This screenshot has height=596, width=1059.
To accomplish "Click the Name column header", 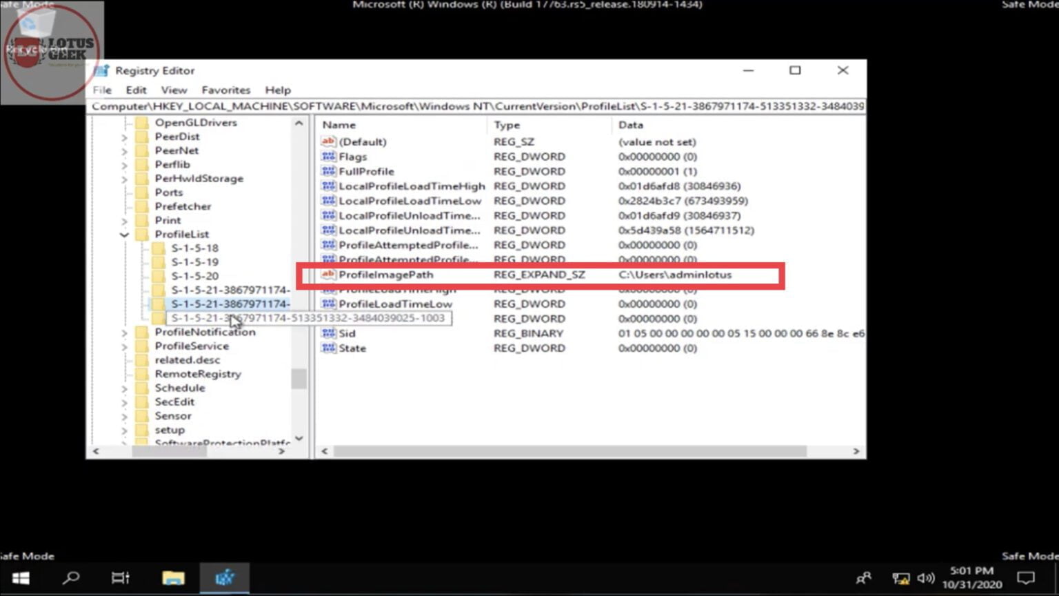I will click(339, 125).
